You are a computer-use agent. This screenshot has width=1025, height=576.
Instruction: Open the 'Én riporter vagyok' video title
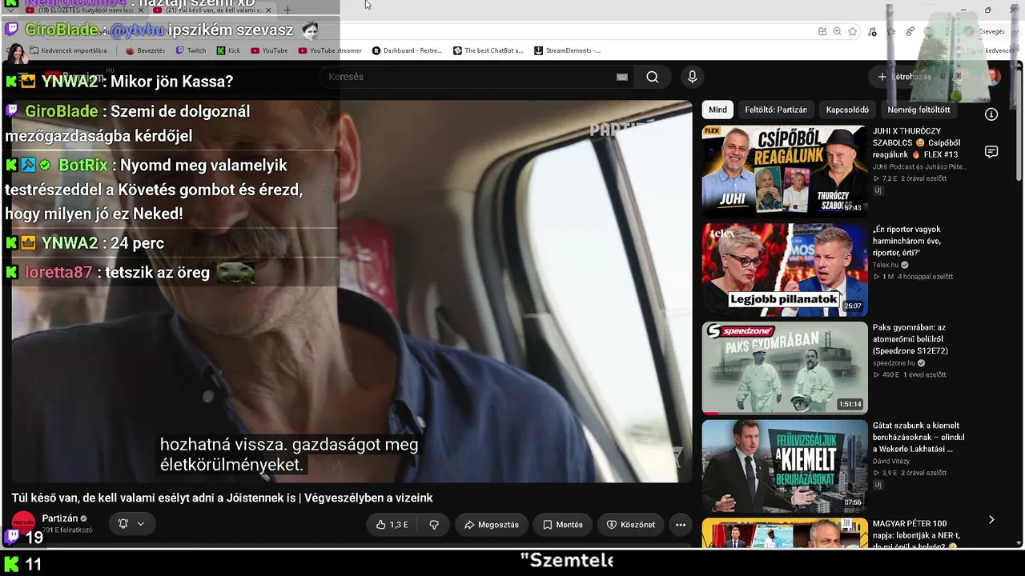[907, 241]
